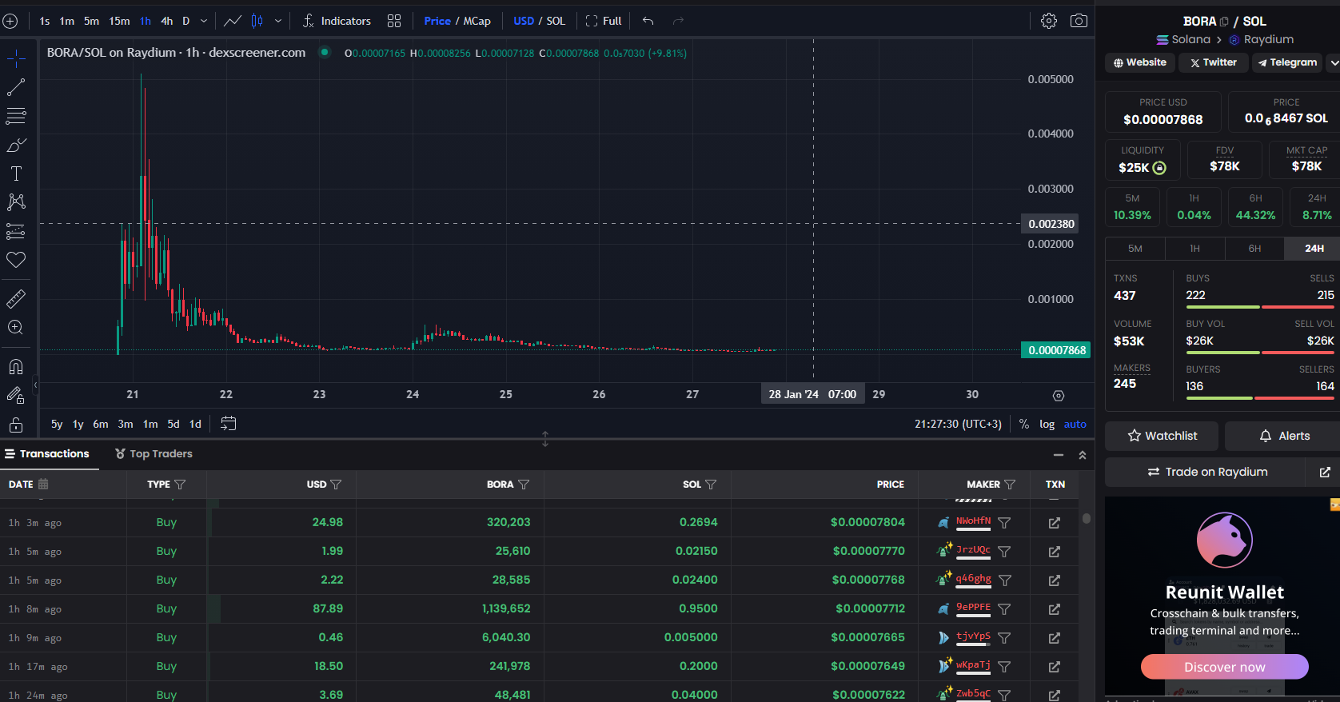Image resolution: width=1340 pixels, height=702 pixels.
Task: Open the BORA column filter
Action: point(524,485)
